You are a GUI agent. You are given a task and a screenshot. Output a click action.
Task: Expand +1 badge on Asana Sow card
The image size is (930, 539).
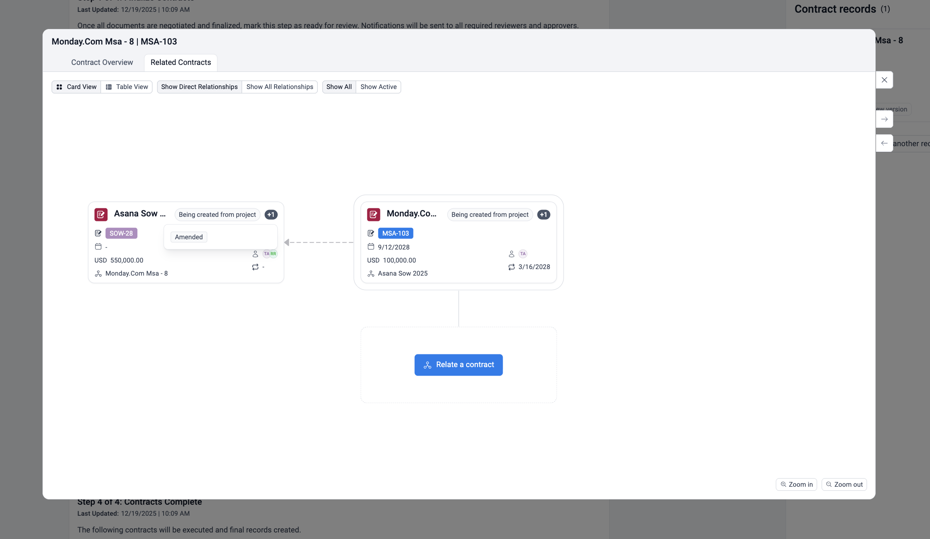pyautogui.click(x=271, y=215)
